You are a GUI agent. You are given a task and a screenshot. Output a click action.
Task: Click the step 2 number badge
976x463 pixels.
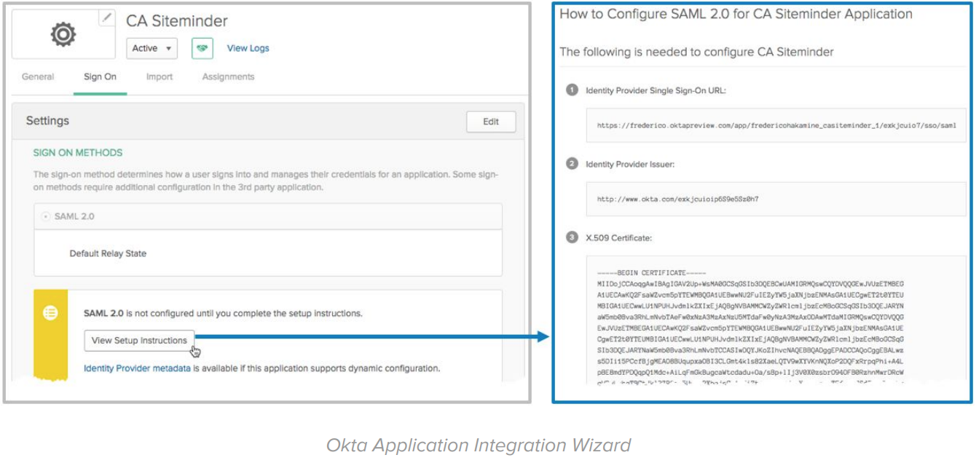572,164
